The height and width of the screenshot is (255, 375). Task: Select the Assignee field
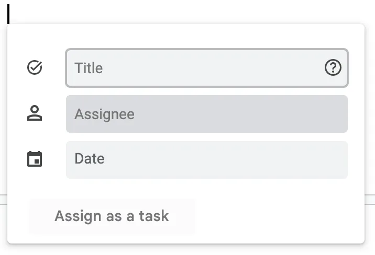pyautogui.click(x=207, y=114)
